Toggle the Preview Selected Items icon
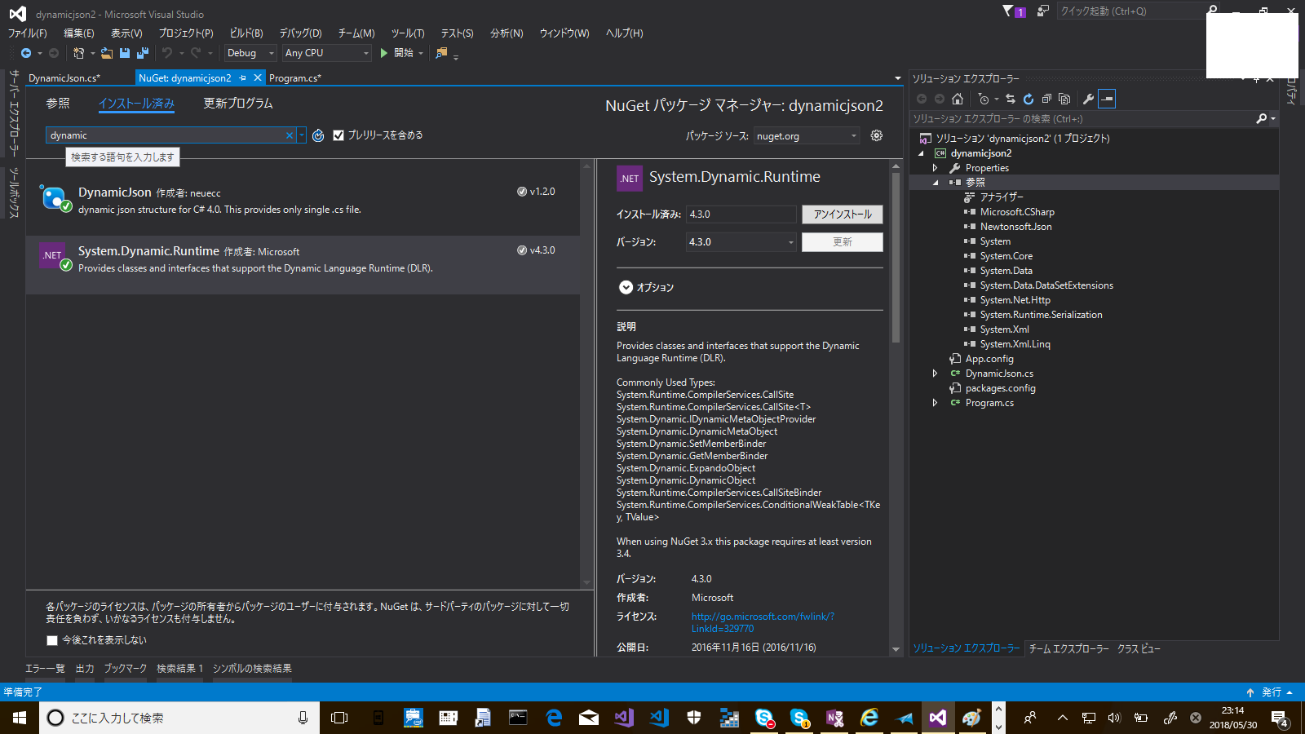This screenshot has width=1305, height=734. tap(1107, 99)
